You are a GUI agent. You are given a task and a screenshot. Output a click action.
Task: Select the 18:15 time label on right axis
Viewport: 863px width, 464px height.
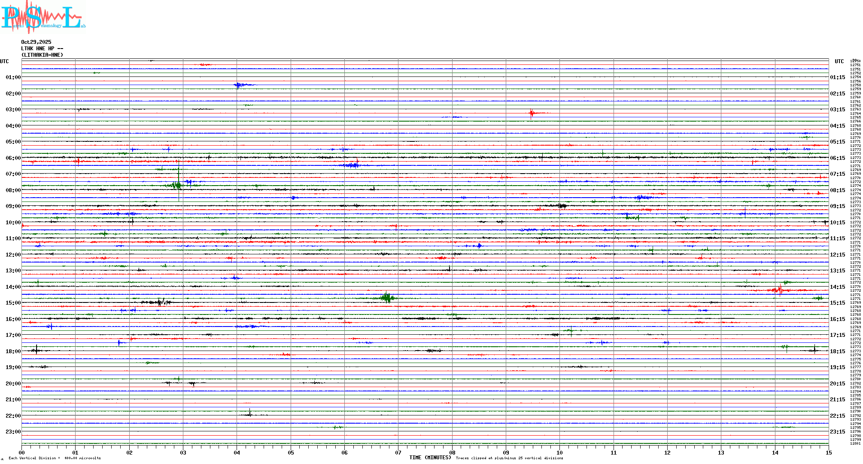(x=837, y=351)
